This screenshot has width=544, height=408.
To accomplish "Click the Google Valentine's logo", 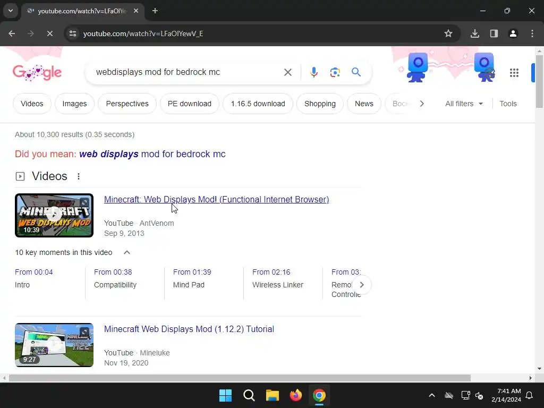I will pyautogui.click(x=37, y=72).
